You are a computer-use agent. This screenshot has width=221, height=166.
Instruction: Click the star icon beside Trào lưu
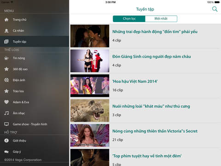[x=6, y=91]
